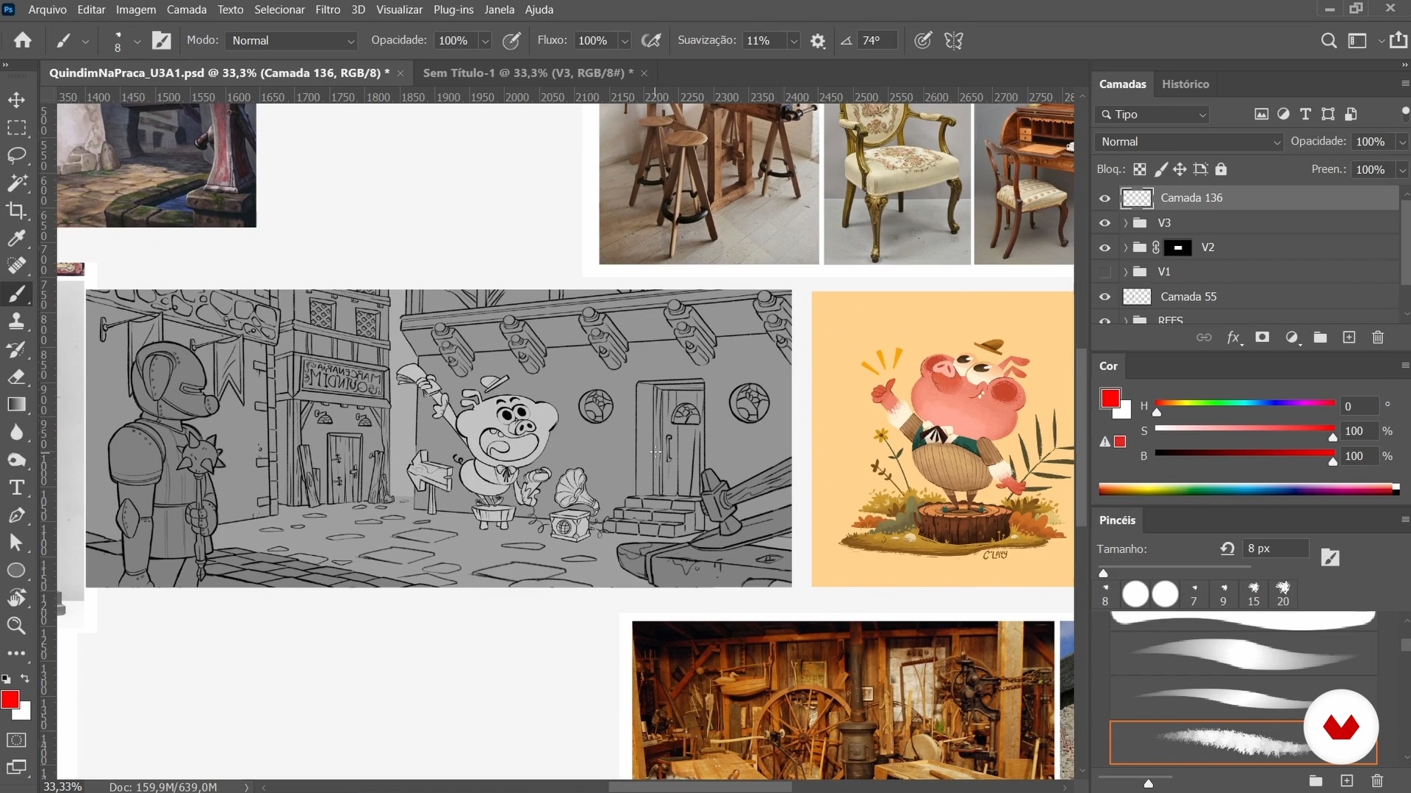Open layer effects fx menu
Screen dimensions: 1411x793
(x=1234, y=337)
